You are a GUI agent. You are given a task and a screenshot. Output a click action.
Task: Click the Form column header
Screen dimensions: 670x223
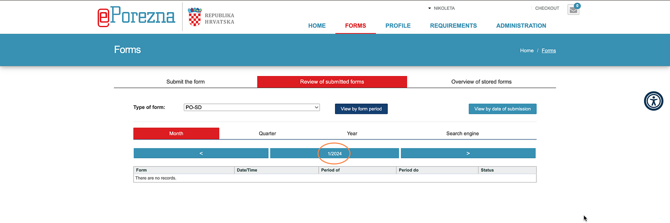click(x=184, y=170)
